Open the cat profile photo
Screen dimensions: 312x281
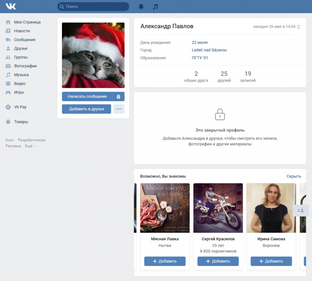coord(93,55)
